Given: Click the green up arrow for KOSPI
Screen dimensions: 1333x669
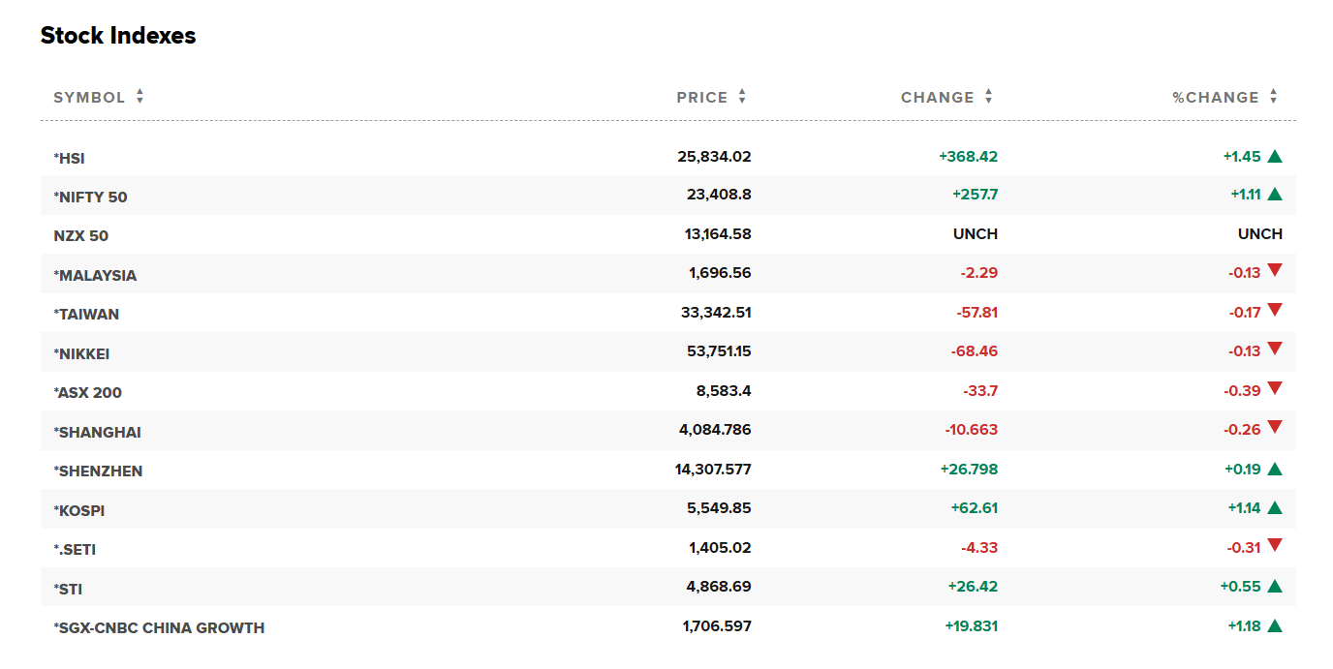Looking at the screenshot, I should tap(1275, 507).
